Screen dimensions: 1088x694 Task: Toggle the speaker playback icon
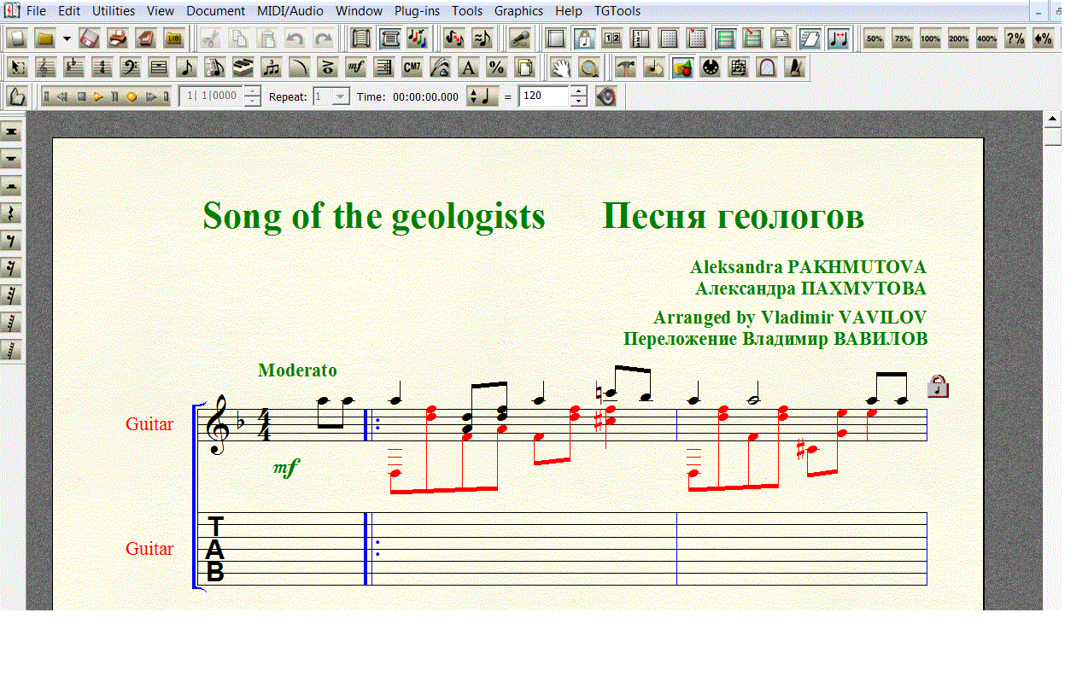(x=606, y=96)
